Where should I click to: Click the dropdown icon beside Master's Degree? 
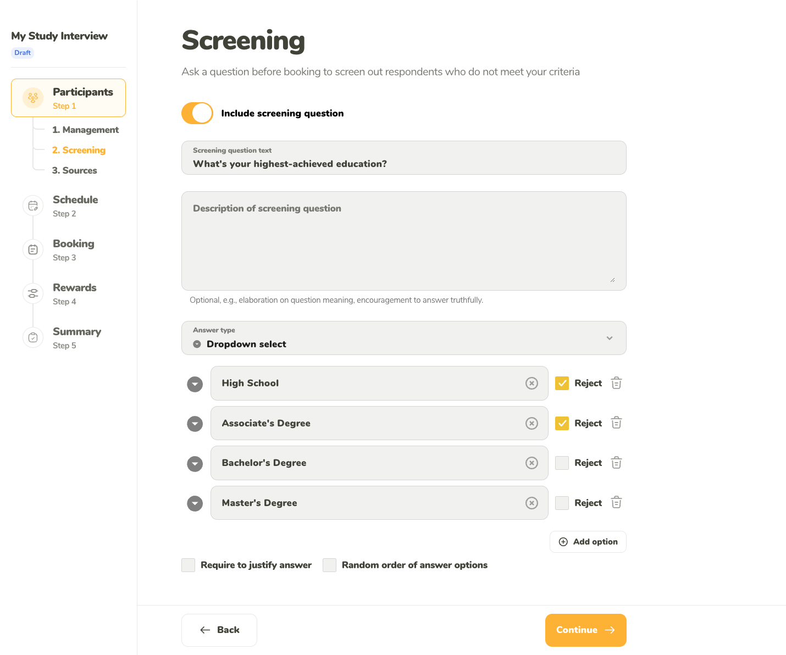pos(195,503)
